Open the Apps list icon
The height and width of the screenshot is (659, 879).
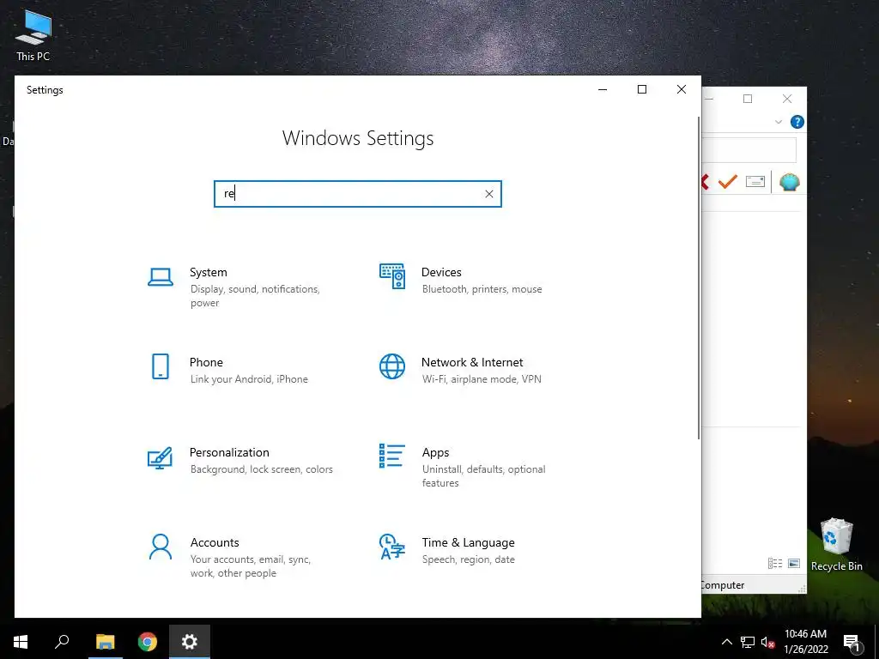tap(391, 456)
